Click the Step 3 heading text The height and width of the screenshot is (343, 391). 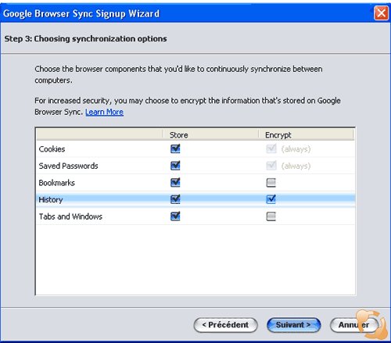coord(85,39)
